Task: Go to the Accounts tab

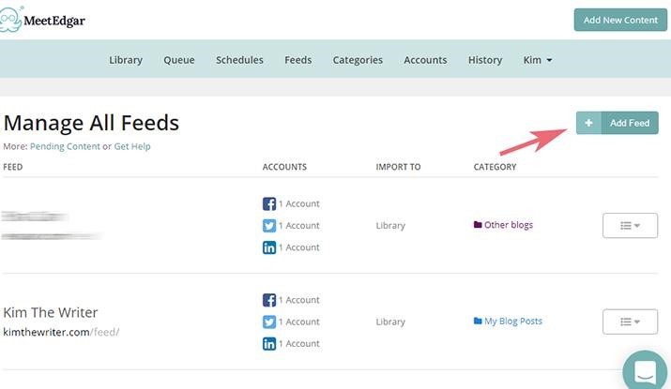Action: click(425, 60)
